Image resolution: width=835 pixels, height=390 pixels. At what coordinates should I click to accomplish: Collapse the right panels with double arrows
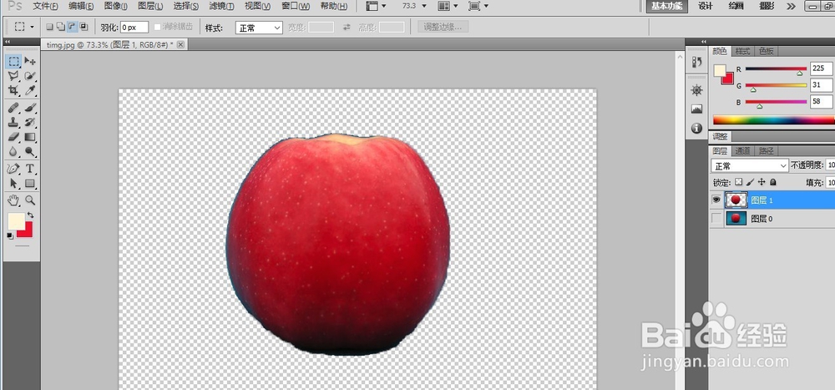click(704, 42)
